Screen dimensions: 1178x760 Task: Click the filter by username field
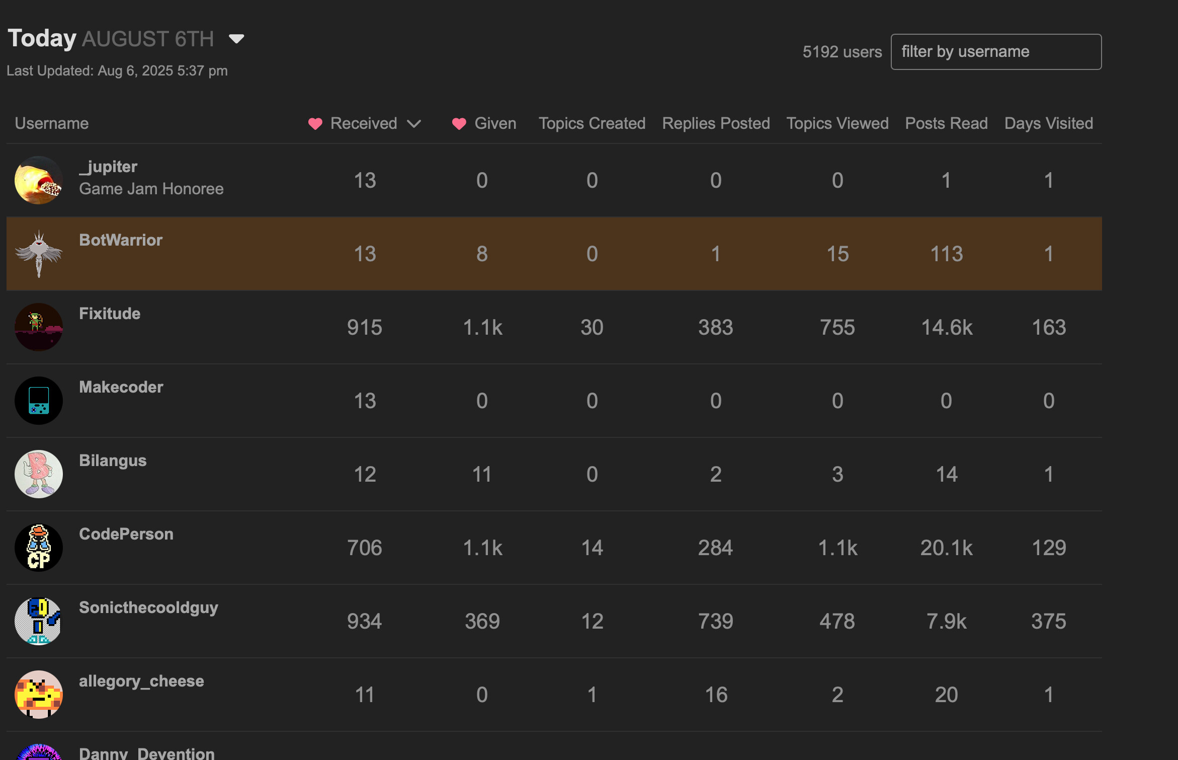[x=996, y=52]
